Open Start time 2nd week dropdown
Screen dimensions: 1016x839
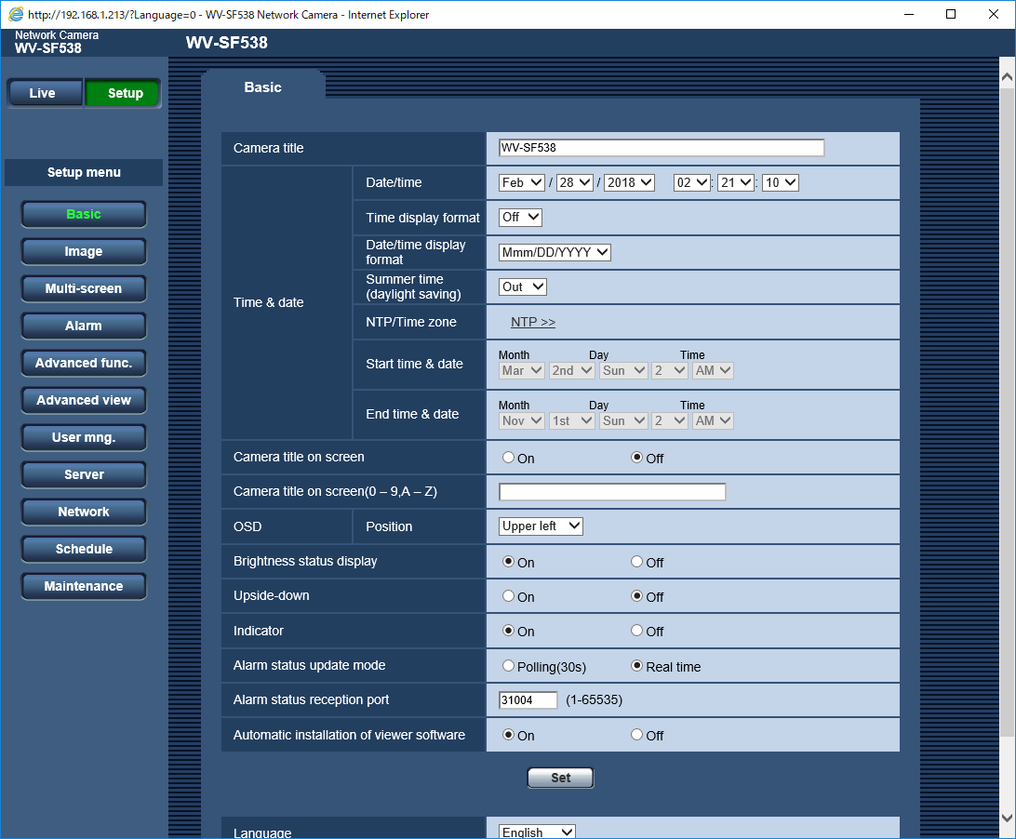(571, 370)
